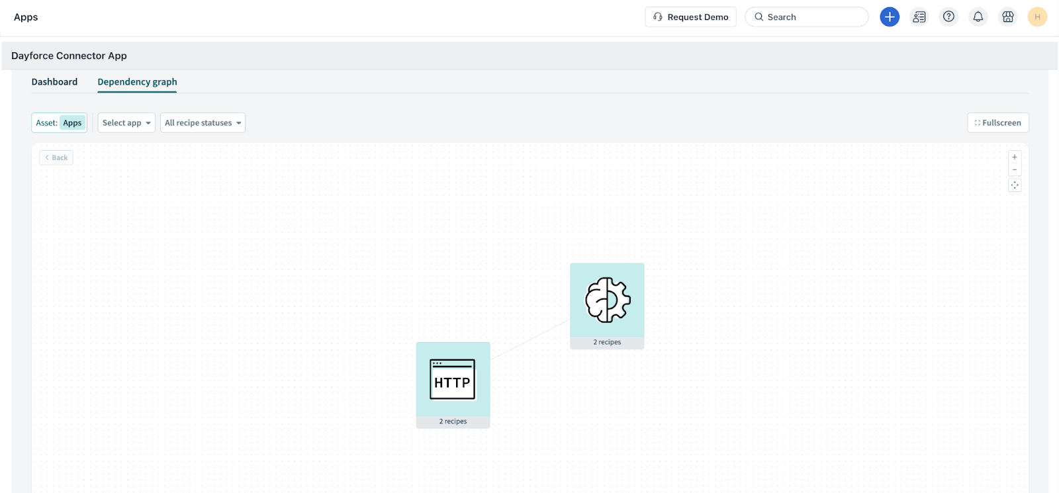The image size is (1059, 493).
Task: Open the notifications bell icon
Action: (x=978, y=17)
